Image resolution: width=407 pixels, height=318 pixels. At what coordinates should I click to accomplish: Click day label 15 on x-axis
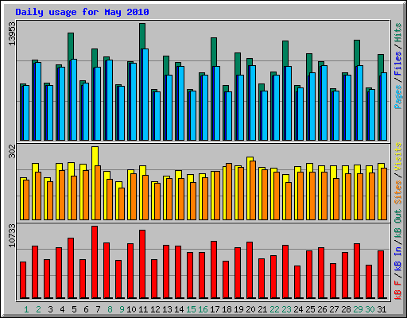(x=191, y=309)
